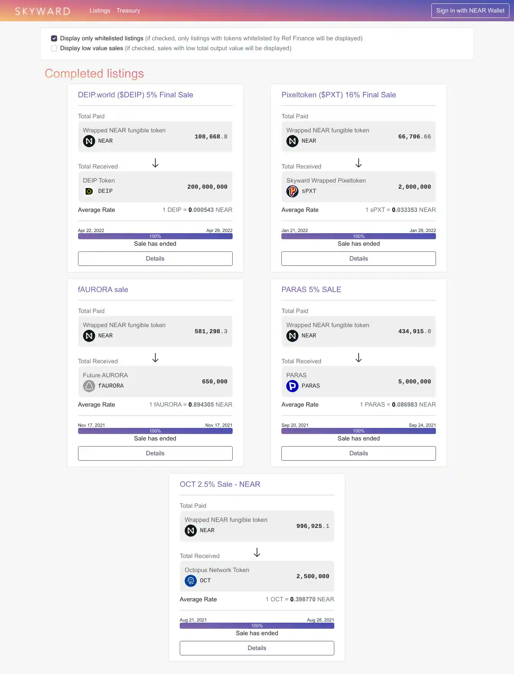Image resolution: width=514 pixels, height=674 pixels.
Task: Click the NEAR icon in DEIP.world card
Action: (89, 141)
